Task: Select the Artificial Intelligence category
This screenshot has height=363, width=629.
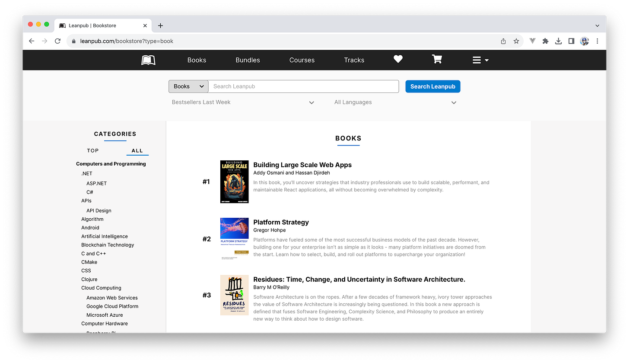Action: pyautogui.click(x=105, y=236)
